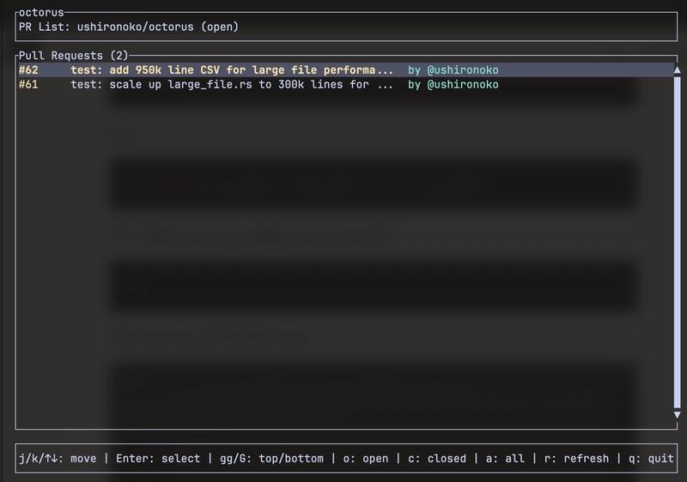Image resolution: width=687 pixels, height=482 pixels.
Task: Click the 'Pull Requests (2)' panel title
Action: point(73,56)
